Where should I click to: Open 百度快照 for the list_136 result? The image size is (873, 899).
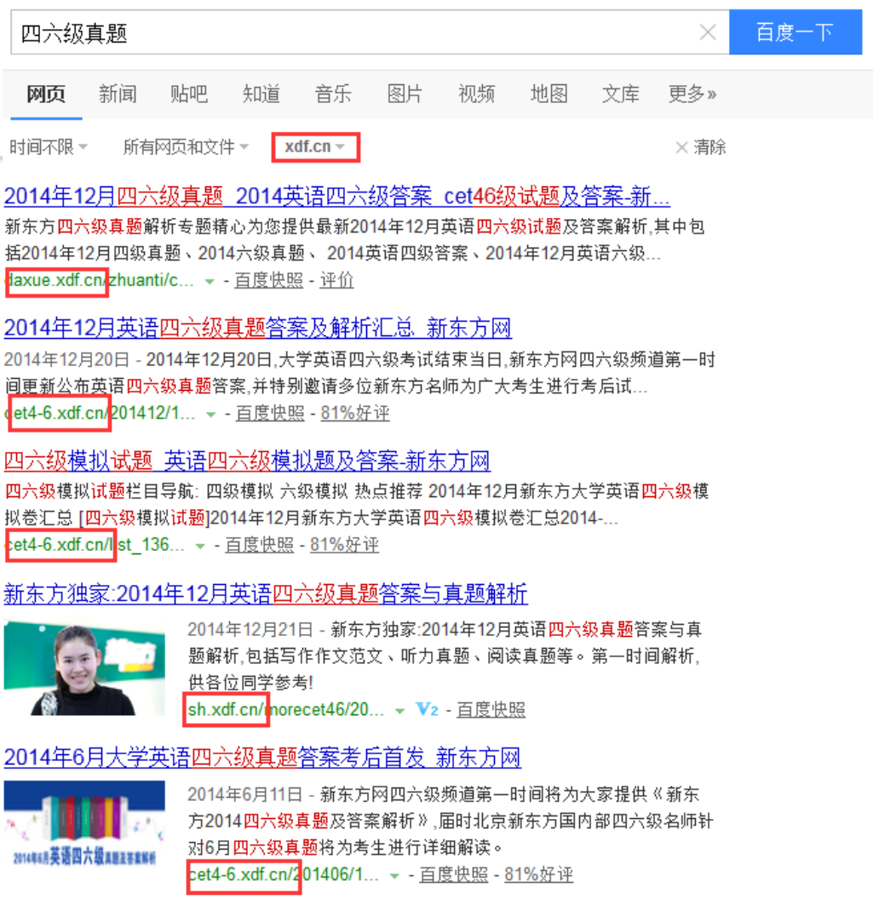pyautogui.click(x=259, y=545)
